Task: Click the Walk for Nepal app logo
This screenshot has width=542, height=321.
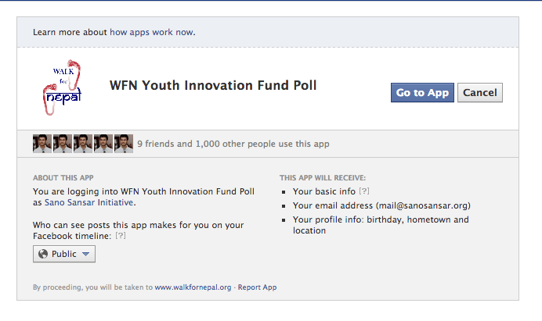Action: (62, 87)
